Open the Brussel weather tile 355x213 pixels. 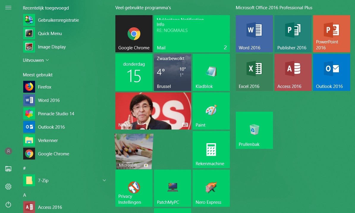172,72
